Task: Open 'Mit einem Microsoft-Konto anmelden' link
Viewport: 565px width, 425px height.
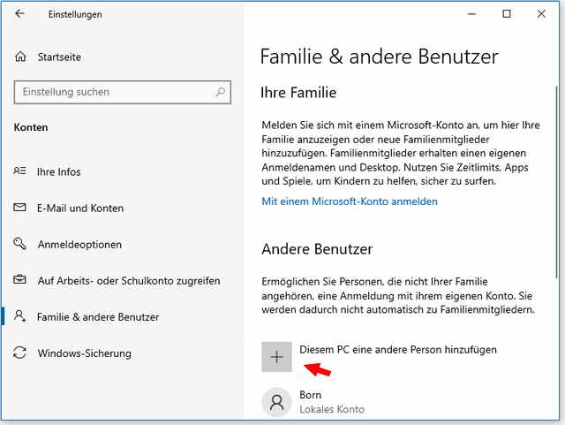Action: [x=350, y=201]
